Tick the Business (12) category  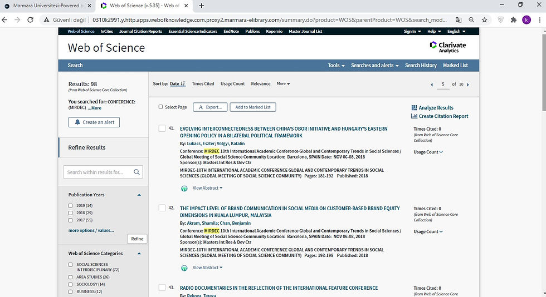[70, 292]
